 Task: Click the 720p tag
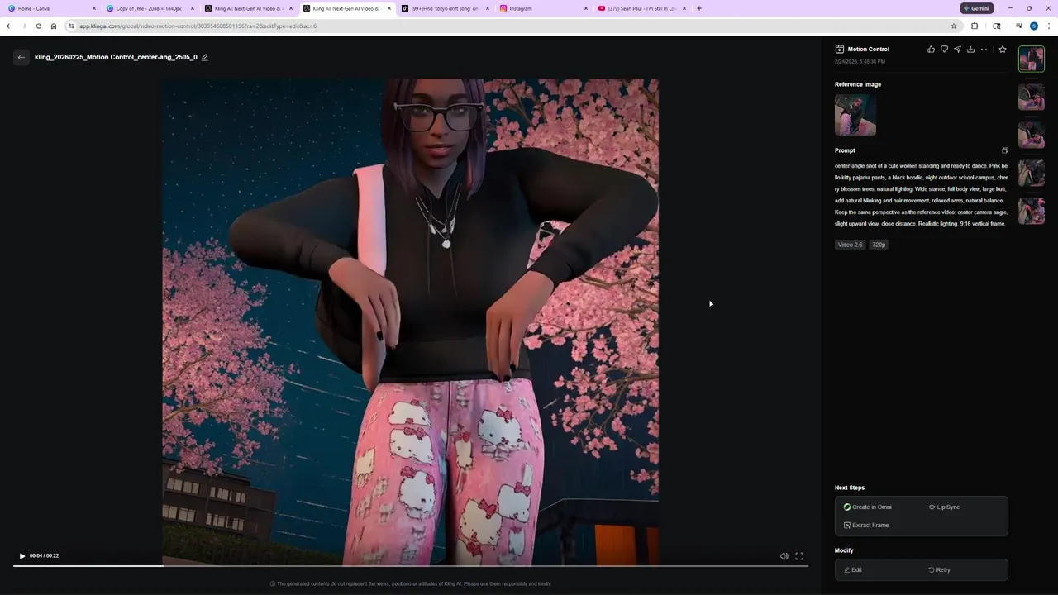(x=879, y=245)
